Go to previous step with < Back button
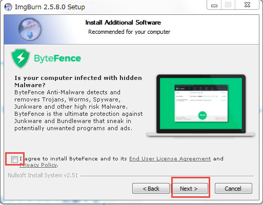The width and height of the screenshot is (263, 205). 151,189
